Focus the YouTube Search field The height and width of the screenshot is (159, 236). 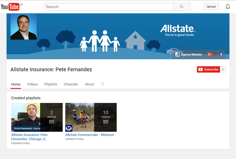[x=109, y=7]
